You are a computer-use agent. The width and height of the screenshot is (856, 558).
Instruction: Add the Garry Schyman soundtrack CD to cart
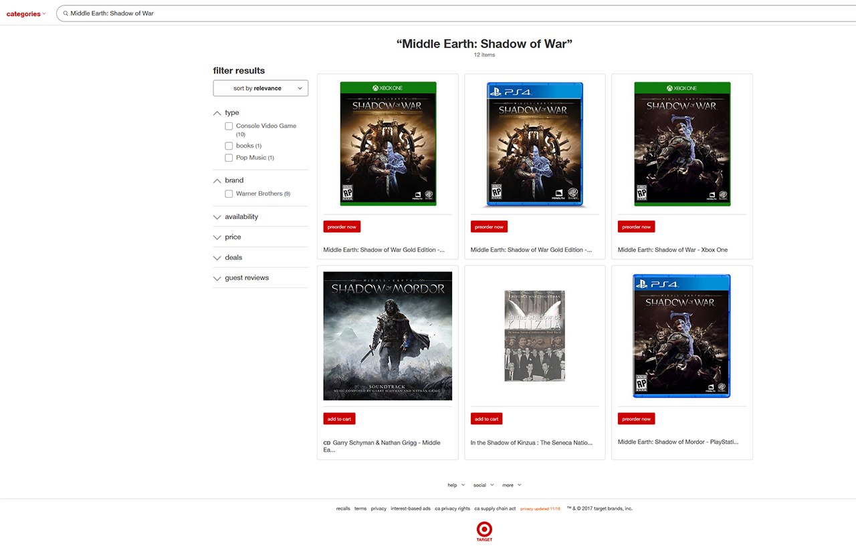pyautogui.click(x=339, y=419)
